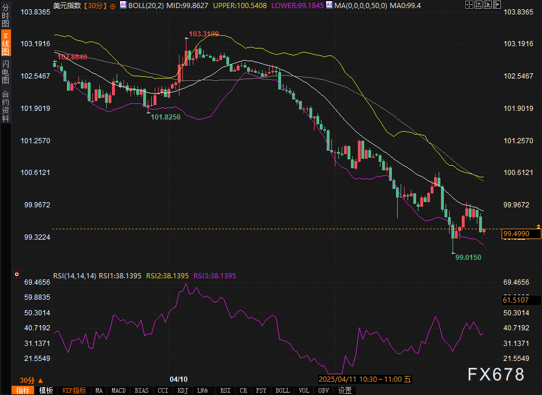Open the 设置 settings button

coord(345,390)
